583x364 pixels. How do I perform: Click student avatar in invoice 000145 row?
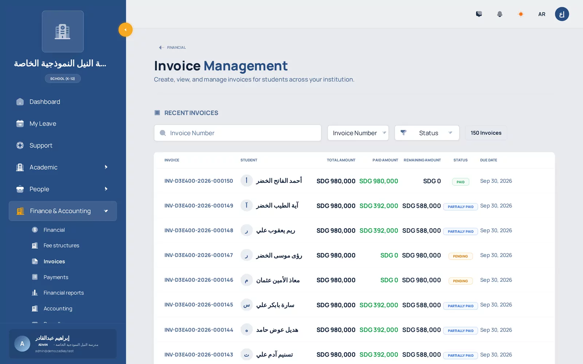click(247, 305)
